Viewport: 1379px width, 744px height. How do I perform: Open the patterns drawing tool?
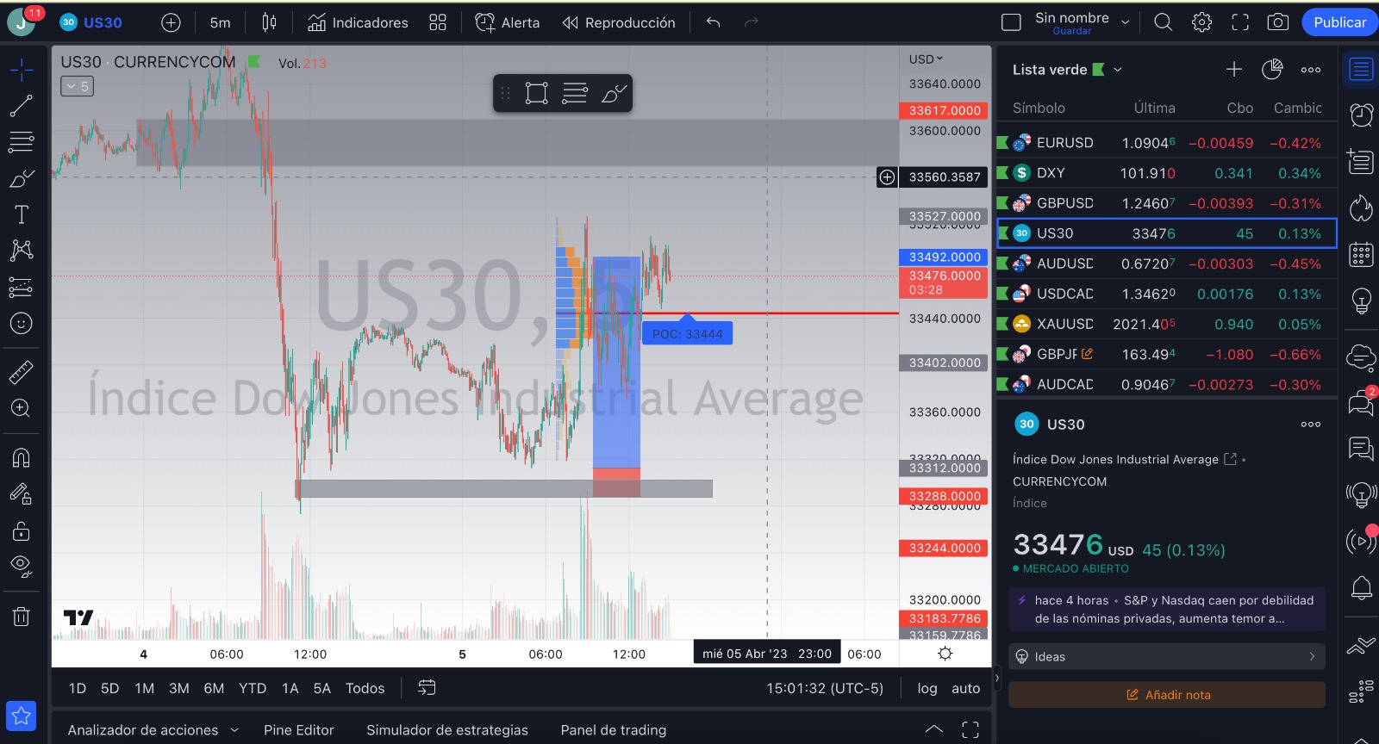point(22,251)
